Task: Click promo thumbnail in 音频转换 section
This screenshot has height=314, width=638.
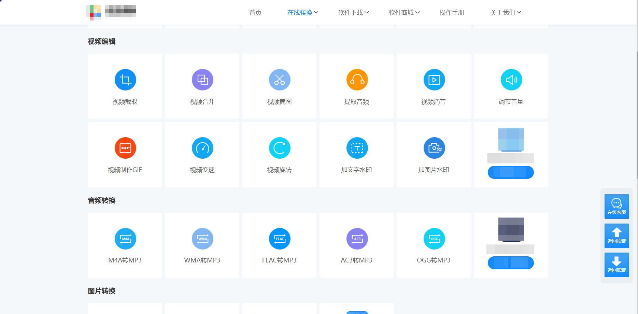Action: 511,230
